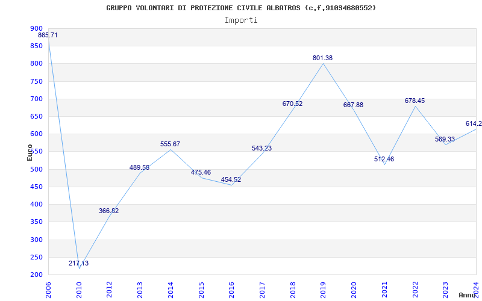Select the 489.58 data label
This screenshot has height=301, width=482.
(139, 167)
